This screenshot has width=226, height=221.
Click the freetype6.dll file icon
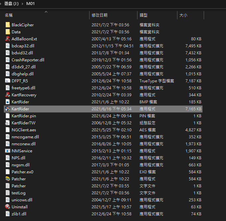click(x=8, y=88)
